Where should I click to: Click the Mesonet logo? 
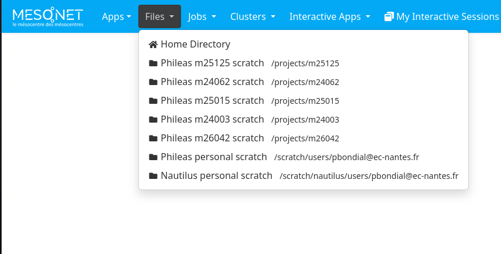pyautogui.click(x=47, y=16)
